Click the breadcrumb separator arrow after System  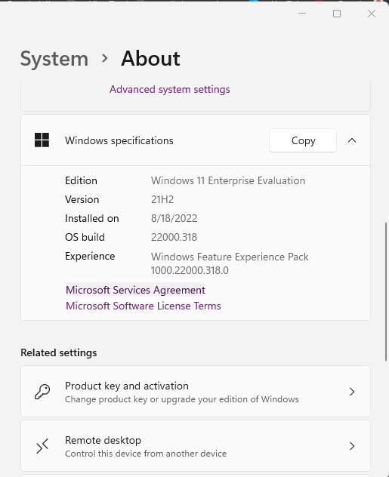(x=105, y=58)
